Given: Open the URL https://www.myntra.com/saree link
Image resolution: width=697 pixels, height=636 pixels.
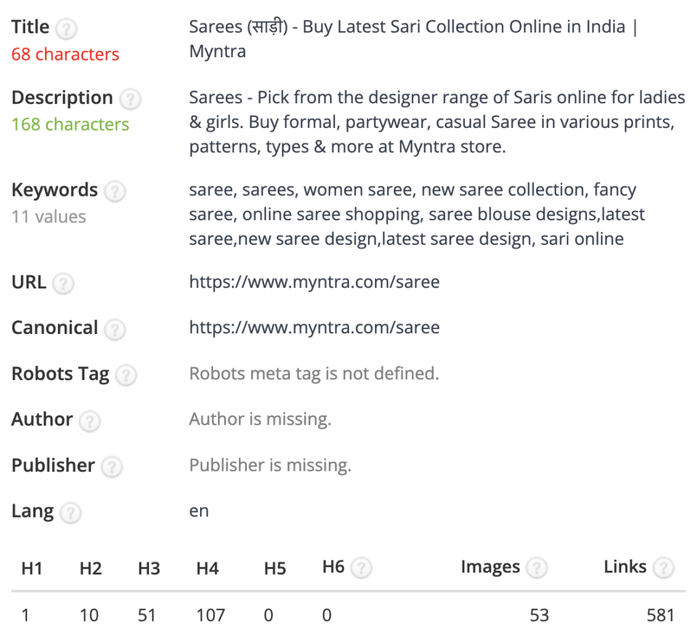Looking at the screenshot, I should point(314,282).
